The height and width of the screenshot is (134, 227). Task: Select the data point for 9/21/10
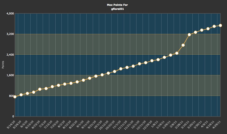[96, 76]
